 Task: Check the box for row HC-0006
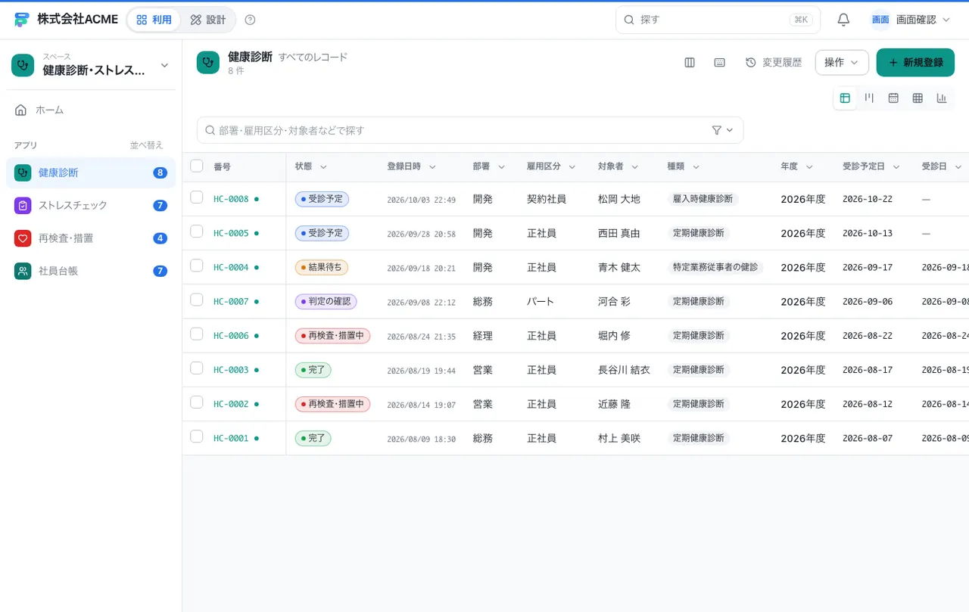pos(197,334)
